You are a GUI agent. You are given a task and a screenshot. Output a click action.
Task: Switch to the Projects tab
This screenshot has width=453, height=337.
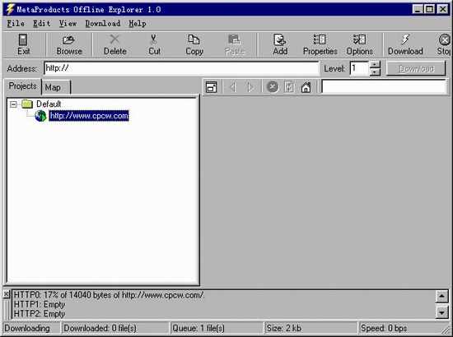click(22, 86)
